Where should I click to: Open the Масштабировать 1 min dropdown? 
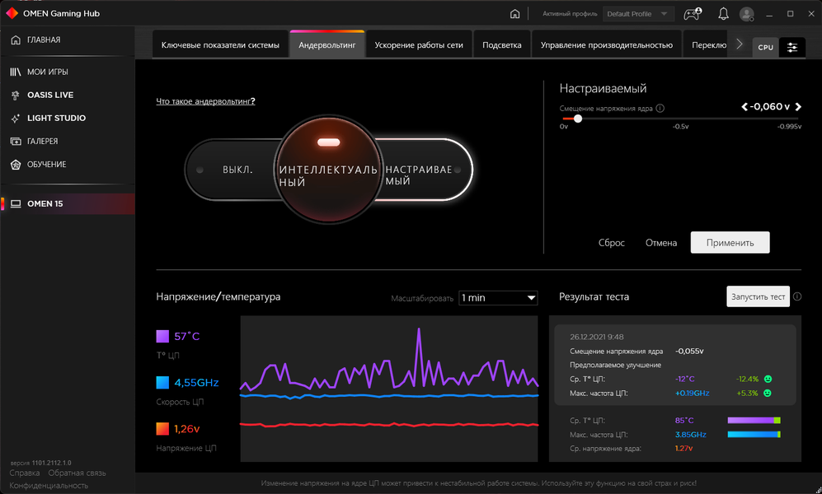498,298
